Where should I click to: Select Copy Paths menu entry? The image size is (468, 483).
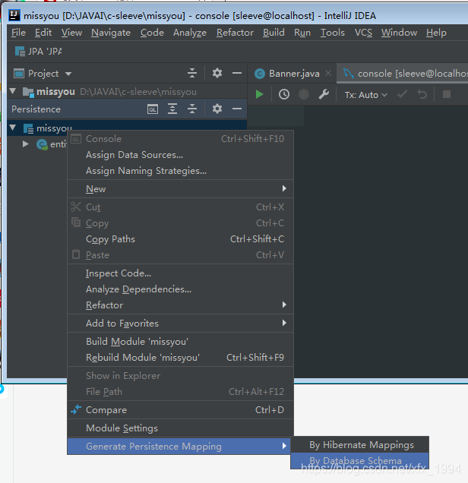[x=181, y=239]
